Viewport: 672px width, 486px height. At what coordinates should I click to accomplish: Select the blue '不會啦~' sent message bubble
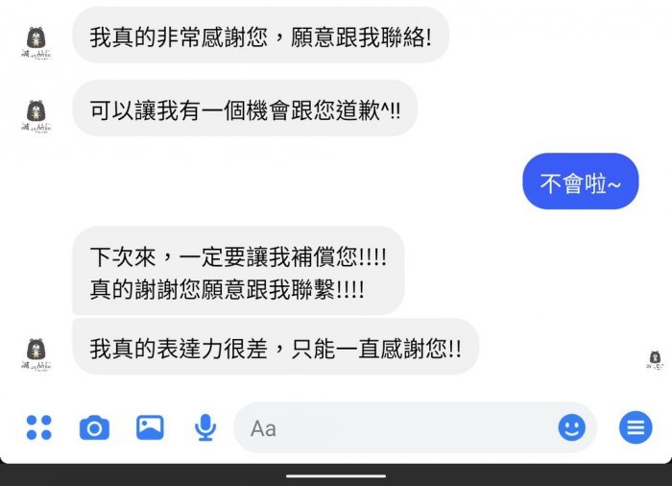(x=580, y=181)
